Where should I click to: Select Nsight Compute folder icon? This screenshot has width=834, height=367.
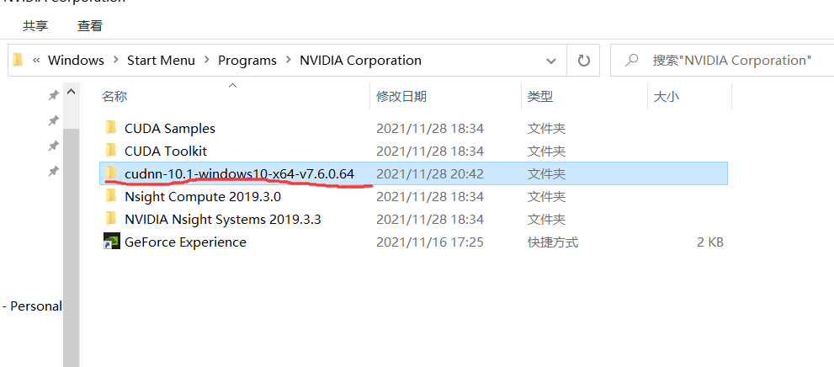[x=110, y=196]
